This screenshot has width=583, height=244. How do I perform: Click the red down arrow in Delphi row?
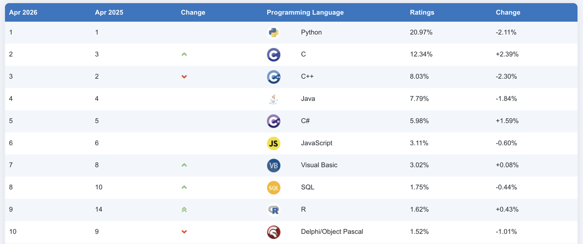point(184,232)
